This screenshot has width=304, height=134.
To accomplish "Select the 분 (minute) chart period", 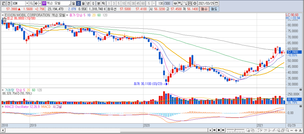I will [98, 3].
